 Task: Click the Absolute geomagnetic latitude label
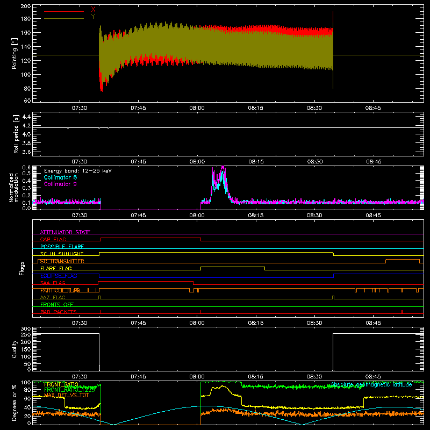click(371, 384)
